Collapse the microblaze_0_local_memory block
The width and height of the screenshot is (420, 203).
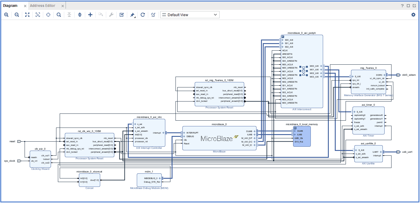click(295, 128)
